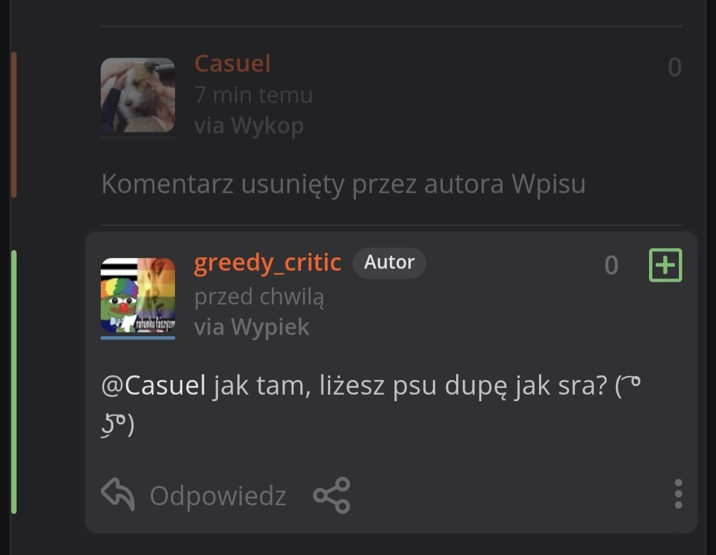The width and height of the screenshot is (716, 555).
Task: Open Casuel's profile via username
Action: tap(233, 63)
